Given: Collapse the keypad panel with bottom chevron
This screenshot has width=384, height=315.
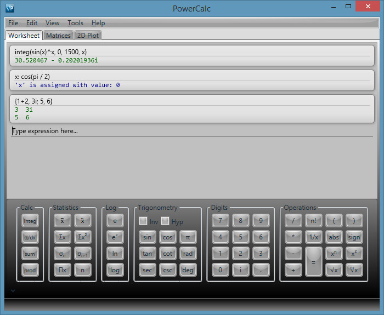Looking at the screenshot, I should click(x=13, y=290).
